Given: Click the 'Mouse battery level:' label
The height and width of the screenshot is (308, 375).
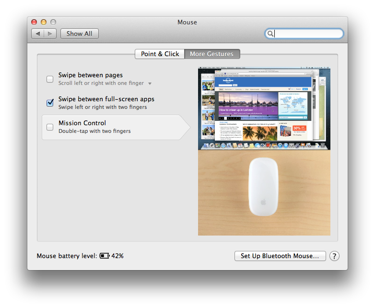Looking at the screenshot, I should pyautogui.click(x=67, y=256).
